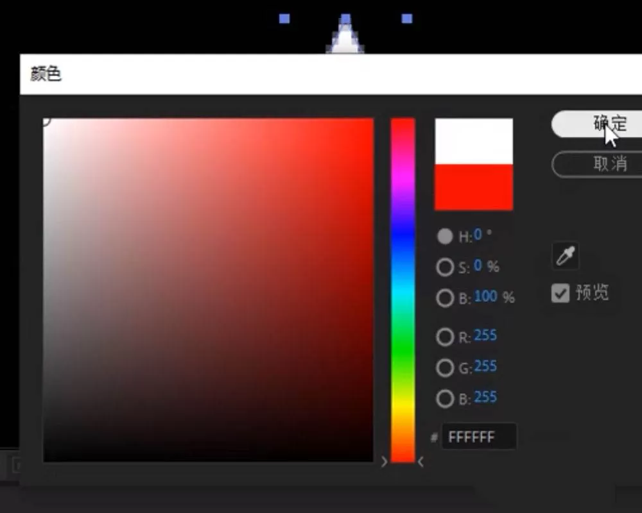Toggle the 预览 preview checkbox
Screen dimensions: 642x513
pyautogui.click(x=560, y=293)
